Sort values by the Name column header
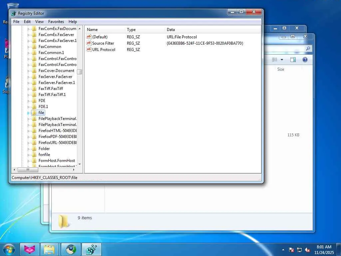Screen dimensions: 341x256 point(105,30)
